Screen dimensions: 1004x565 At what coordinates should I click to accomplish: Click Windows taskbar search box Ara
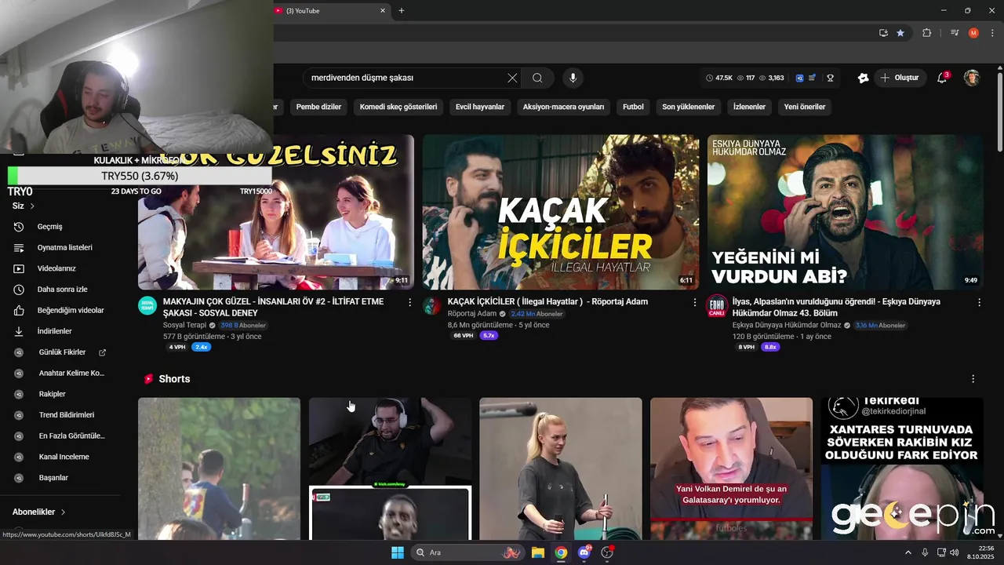coord(467,552)
